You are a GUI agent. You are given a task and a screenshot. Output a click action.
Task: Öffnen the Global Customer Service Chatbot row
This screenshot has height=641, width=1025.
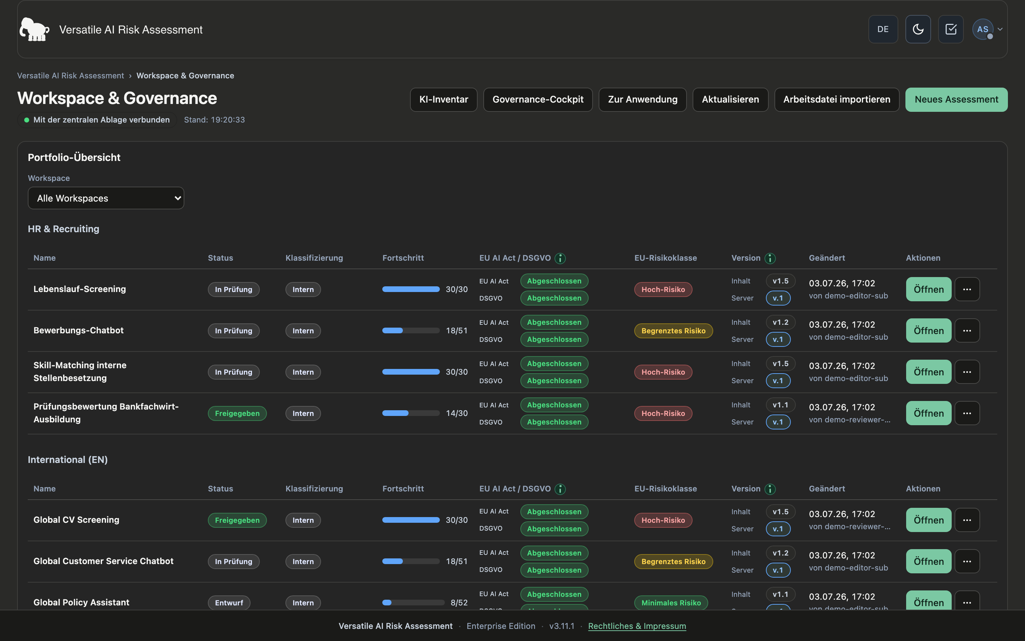[x=929, y=561]
